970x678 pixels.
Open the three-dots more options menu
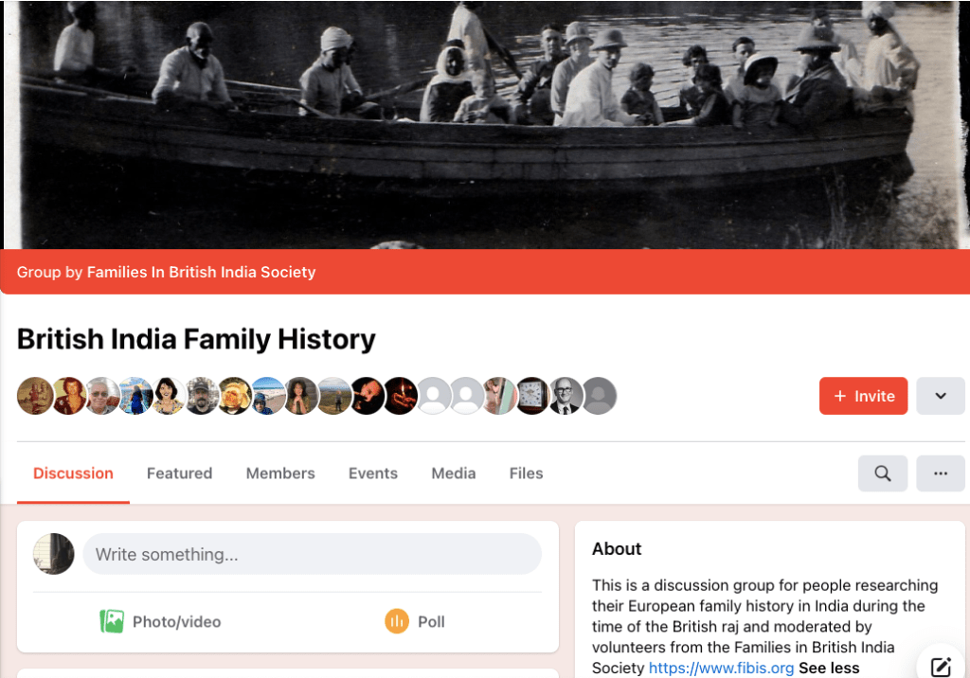click(941, 473)
